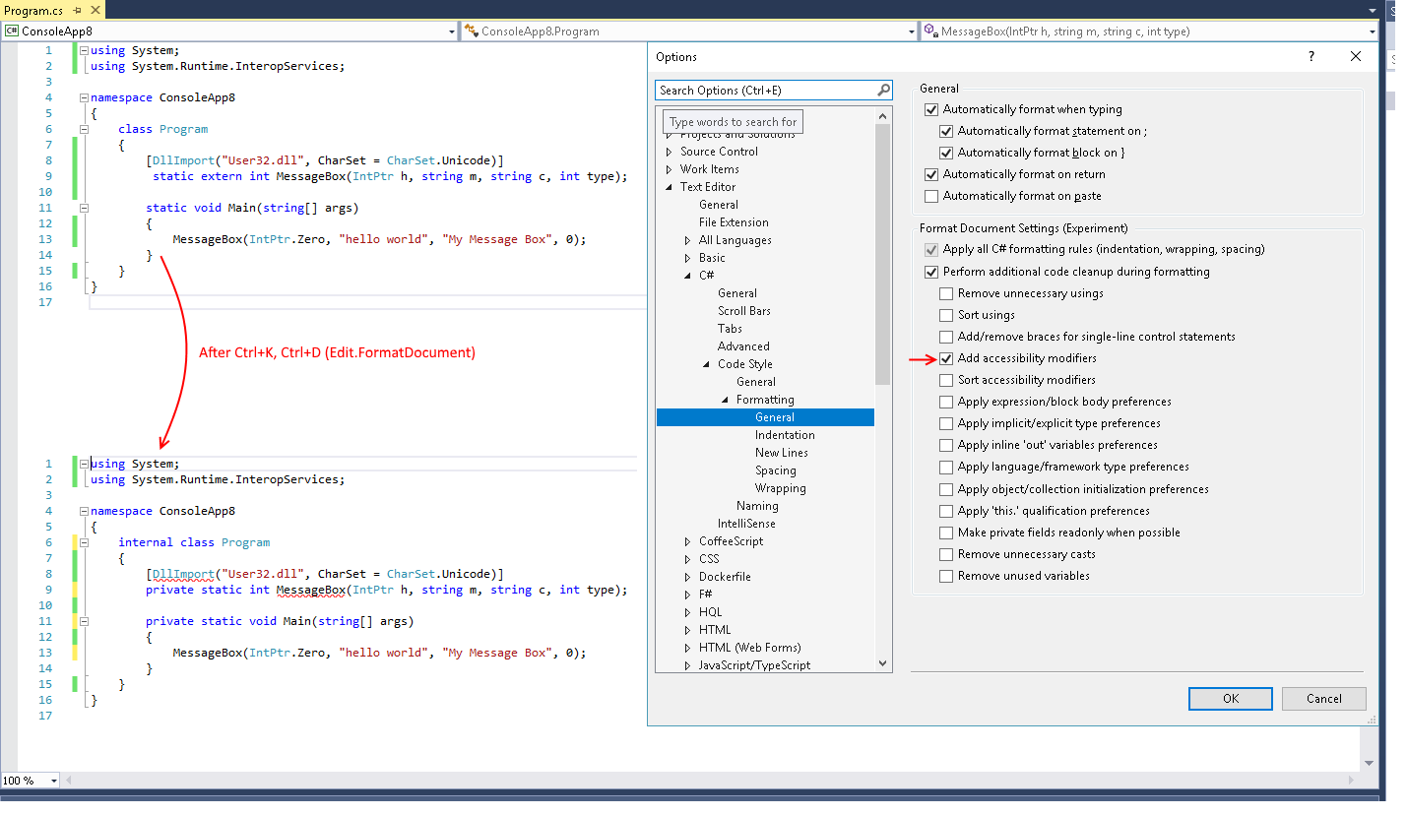Image resolution: width=1407 pixels, height=815 pixels.
Task: Open the ConsoleApp8.Program navigation dropdown
Action: point(911,31)
